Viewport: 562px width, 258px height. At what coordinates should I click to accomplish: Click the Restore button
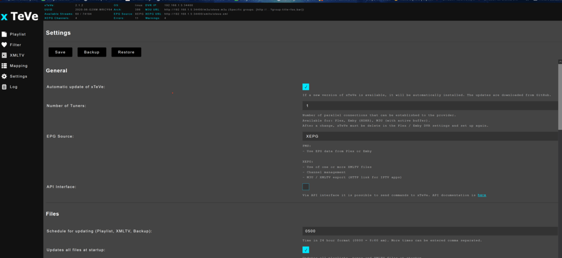(x=126, y=52)
